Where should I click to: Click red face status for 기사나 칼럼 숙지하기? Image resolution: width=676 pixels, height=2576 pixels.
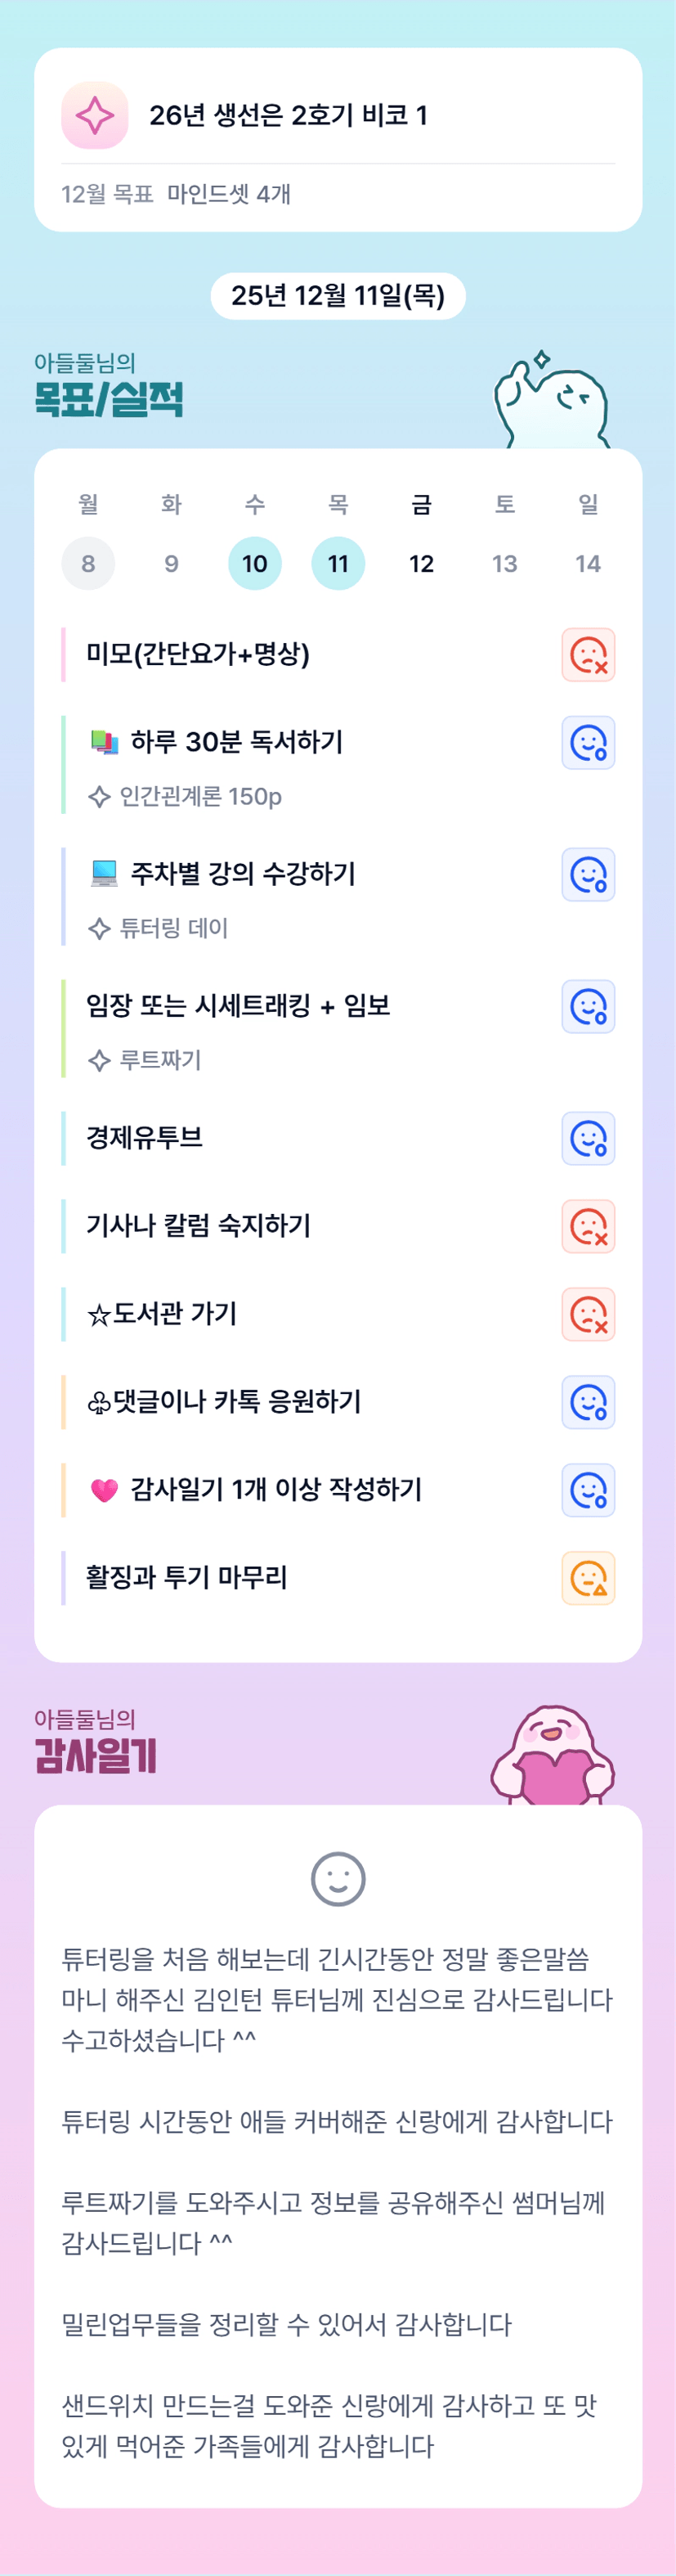pyautogui.click(x=589, y=1227)
